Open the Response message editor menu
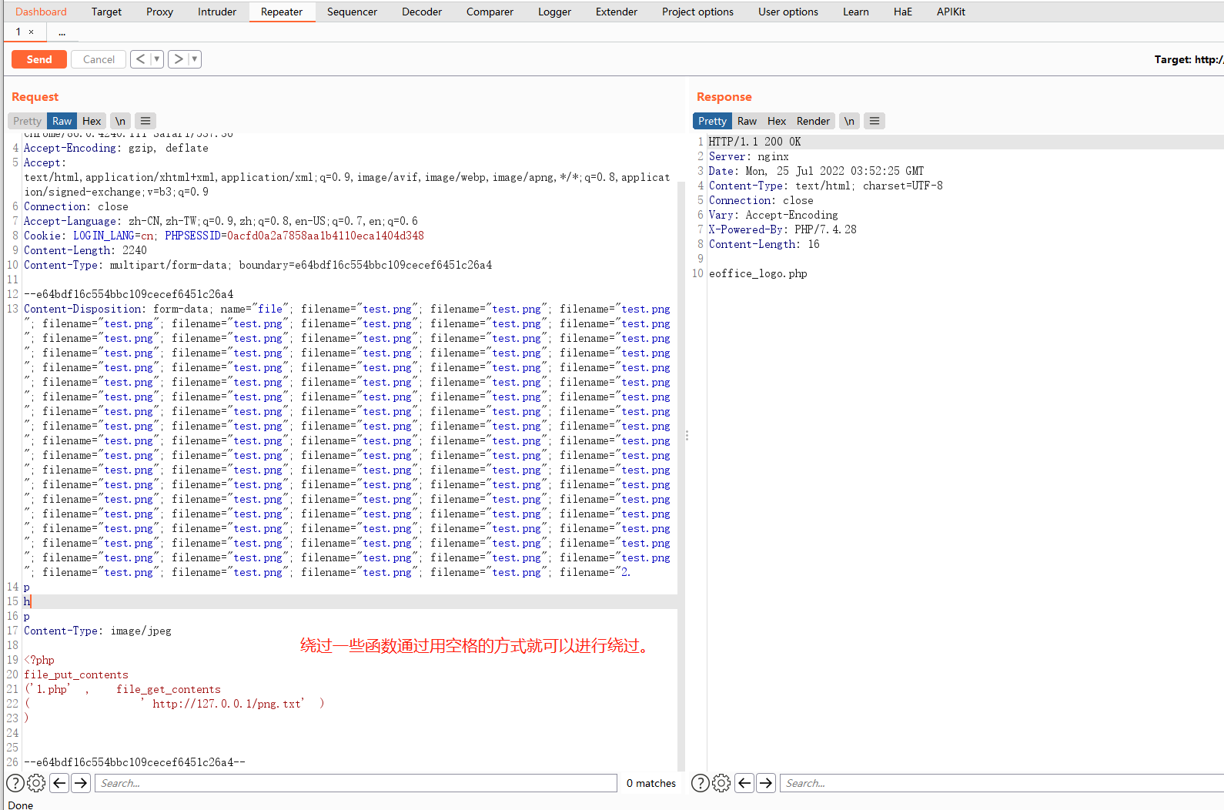The height and width of the screenshot is (810, 1224). tap(875, 121)
